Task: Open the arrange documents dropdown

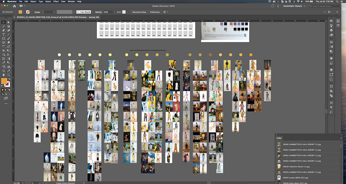Action: [22, 6]
